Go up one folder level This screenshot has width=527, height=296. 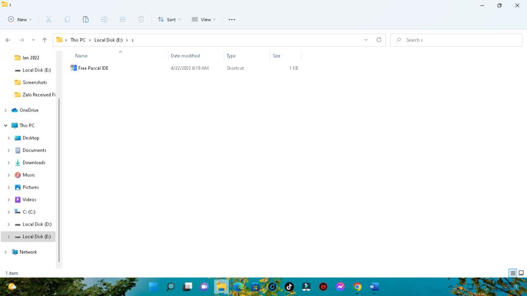click(x=44, y=40)
